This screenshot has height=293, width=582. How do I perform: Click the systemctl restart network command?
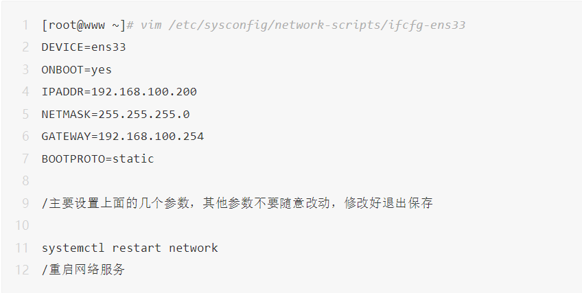[130, 248]
